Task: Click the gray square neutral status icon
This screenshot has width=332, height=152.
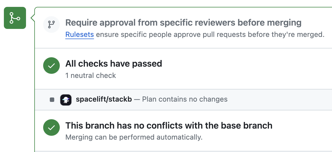Action: (x=52, y=99)
